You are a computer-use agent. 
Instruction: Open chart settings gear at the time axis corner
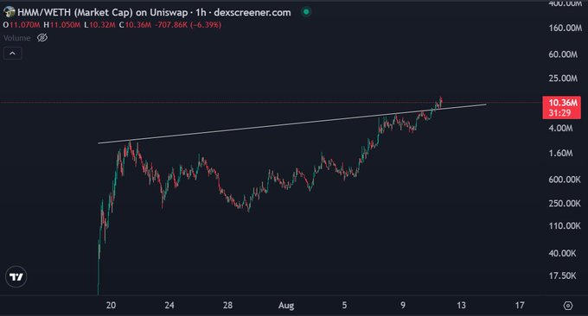(x=568, y=306)
